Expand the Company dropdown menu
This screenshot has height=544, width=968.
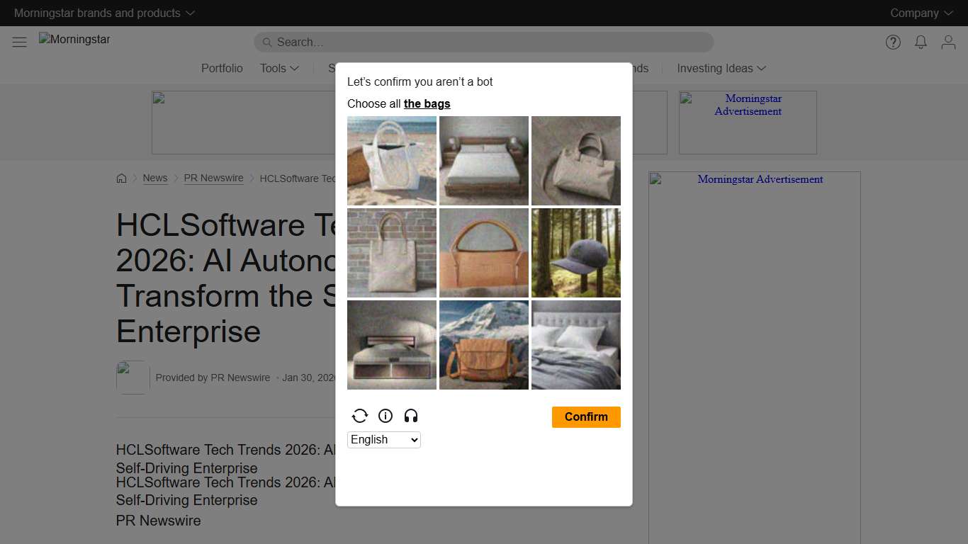(921, 13)
